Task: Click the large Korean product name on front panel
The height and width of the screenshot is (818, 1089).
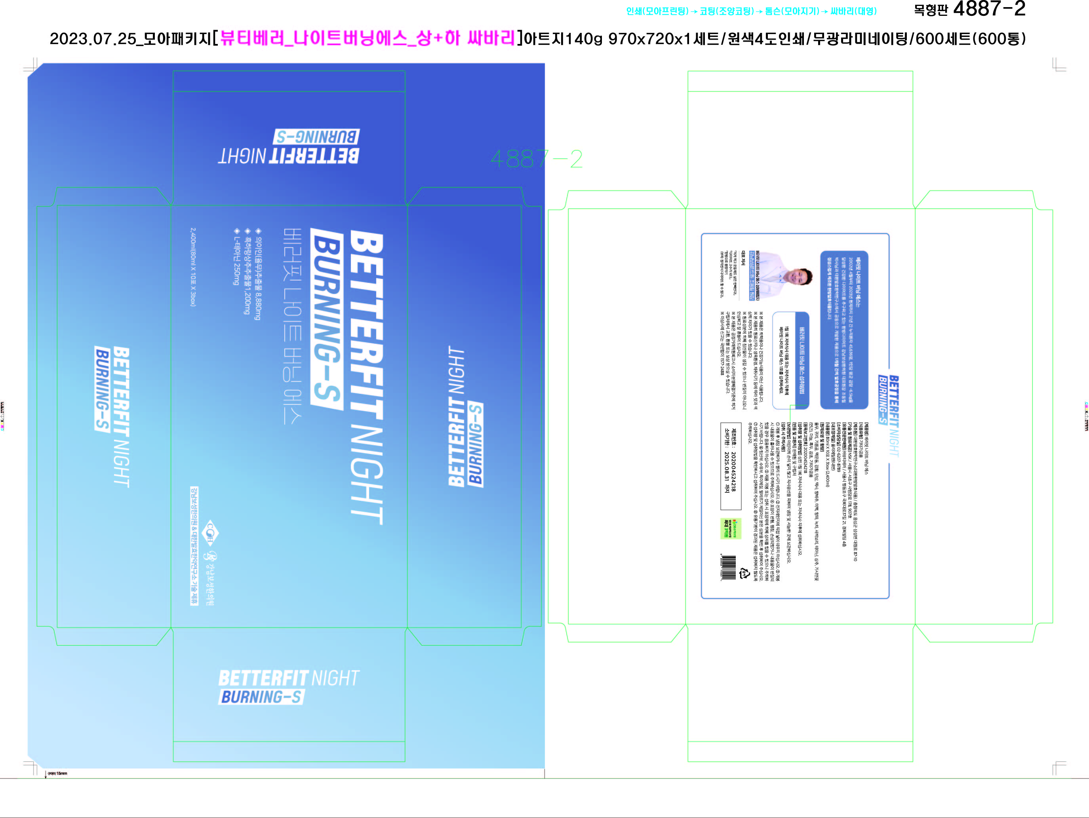Action: point(292,326)
